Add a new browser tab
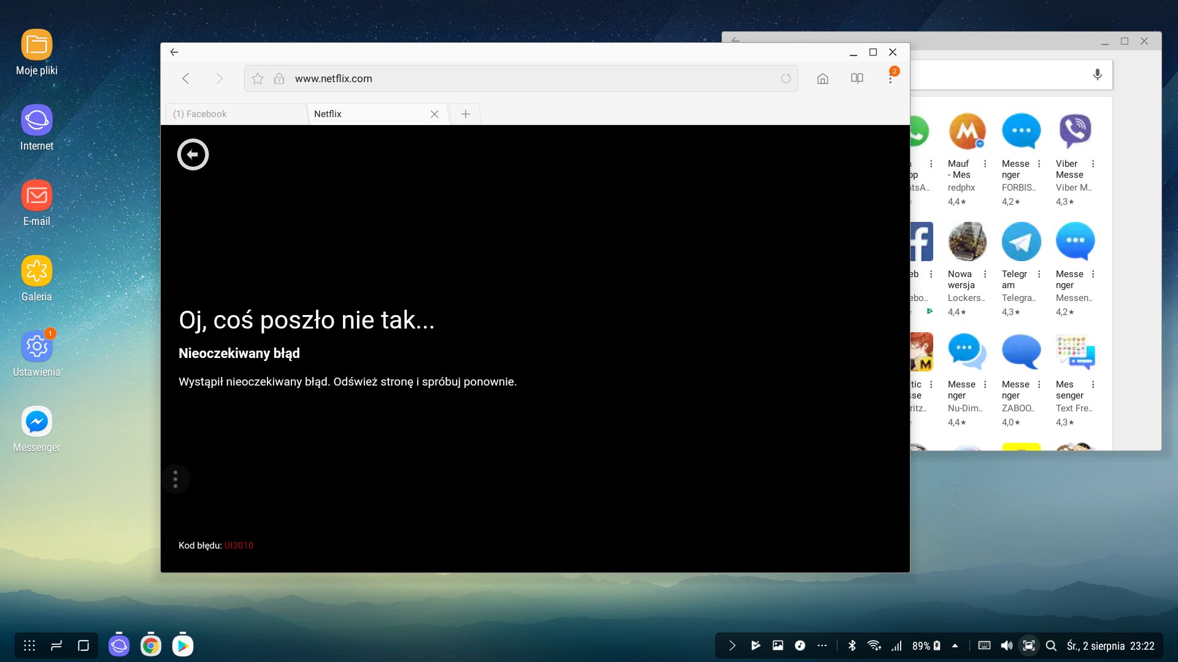 pos(466,114)
